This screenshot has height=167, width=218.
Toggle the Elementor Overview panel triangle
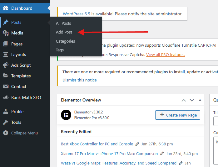[200, 100]
